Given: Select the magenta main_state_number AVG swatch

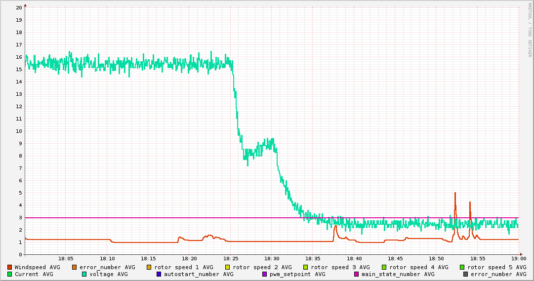Looking at the screenshot, I should (x=357, y=274).
